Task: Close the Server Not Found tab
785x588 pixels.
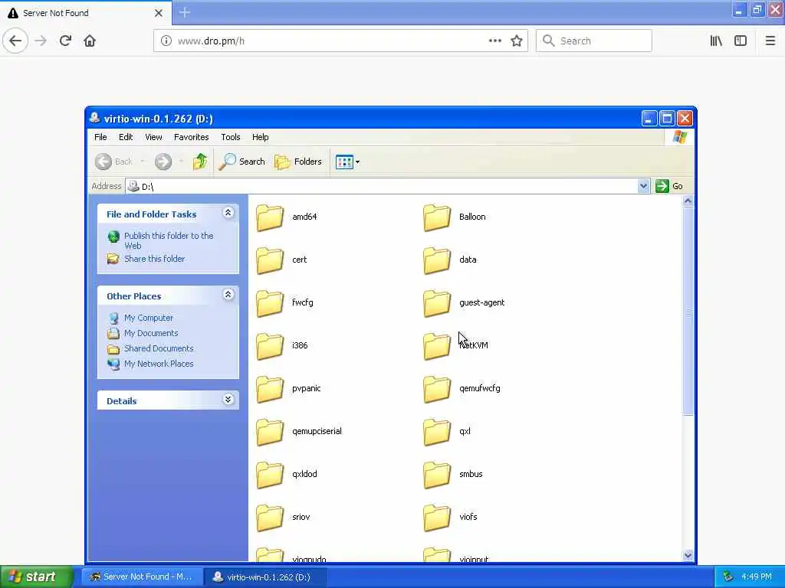Action: pos(158,13)
